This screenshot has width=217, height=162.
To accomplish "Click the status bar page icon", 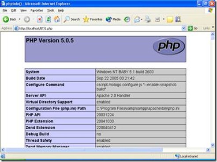I will pyautogui.click(x=3, y=156).
